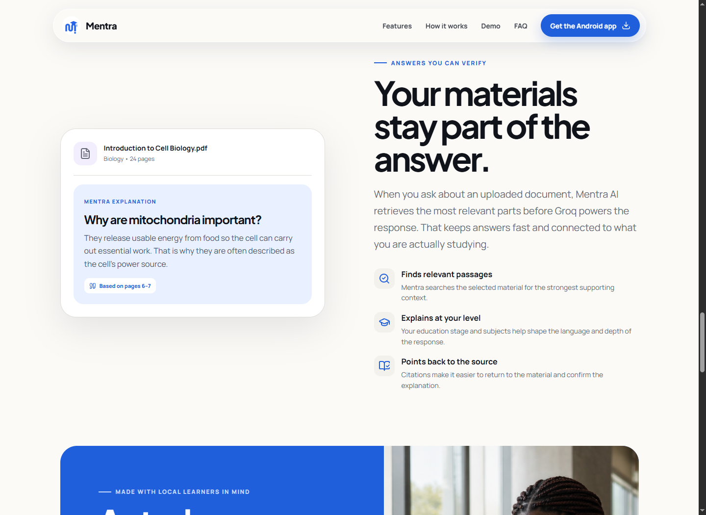The height and width of the screenshot is (515, 706).
Task: Click the PDF document file icon
Action: 85,154
